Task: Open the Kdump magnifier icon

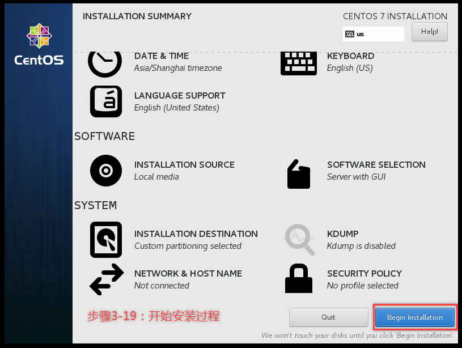Action: click(299, 240)
